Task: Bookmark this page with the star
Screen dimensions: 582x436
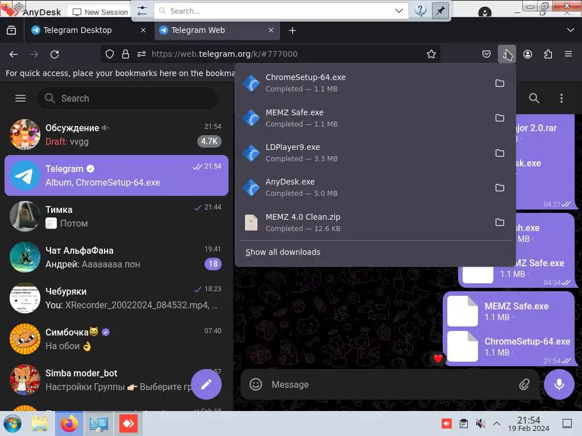Action: point(431,54)
